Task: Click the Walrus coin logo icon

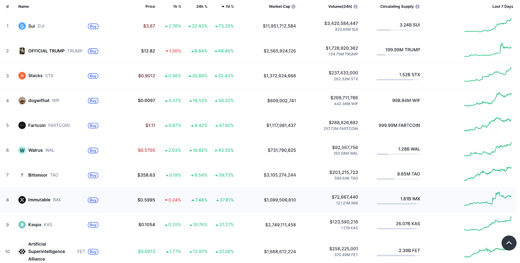Action: click(22, 150)
